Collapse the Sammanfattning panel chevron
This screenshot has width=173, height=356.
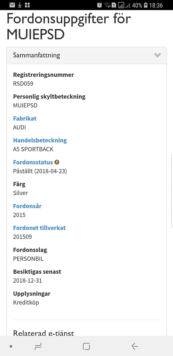[x=157, y=55]
